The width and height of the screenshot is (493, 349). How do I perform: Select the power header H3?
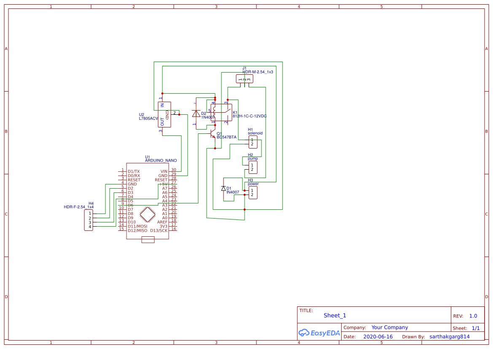(252, 192)
